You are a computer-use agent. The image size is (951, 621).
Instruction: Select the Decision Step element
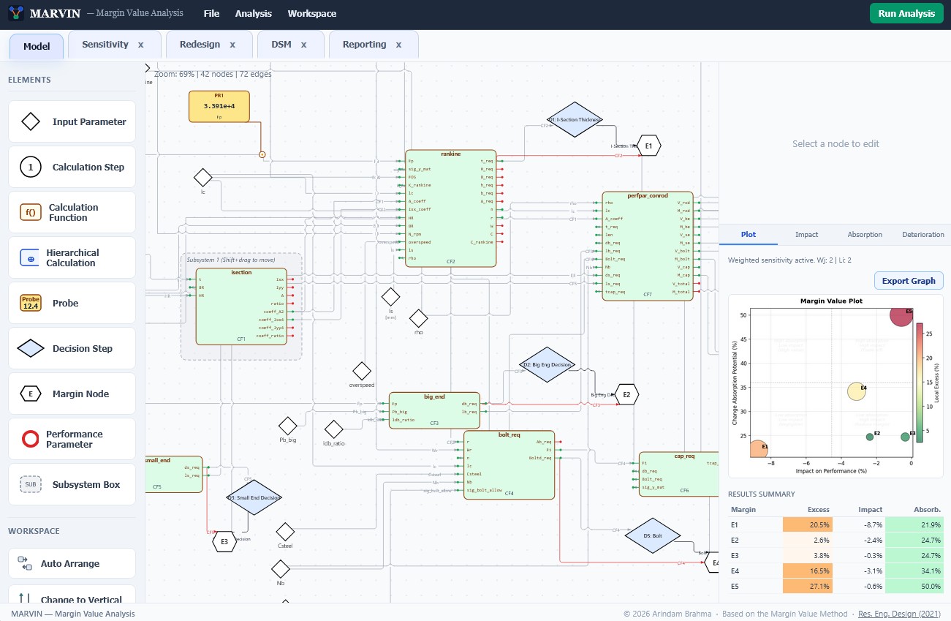tap(72, 348)
